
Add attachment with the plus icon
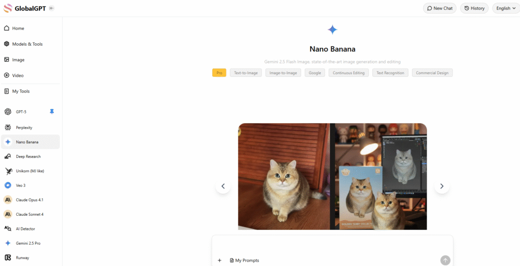[x=219, y=260]
